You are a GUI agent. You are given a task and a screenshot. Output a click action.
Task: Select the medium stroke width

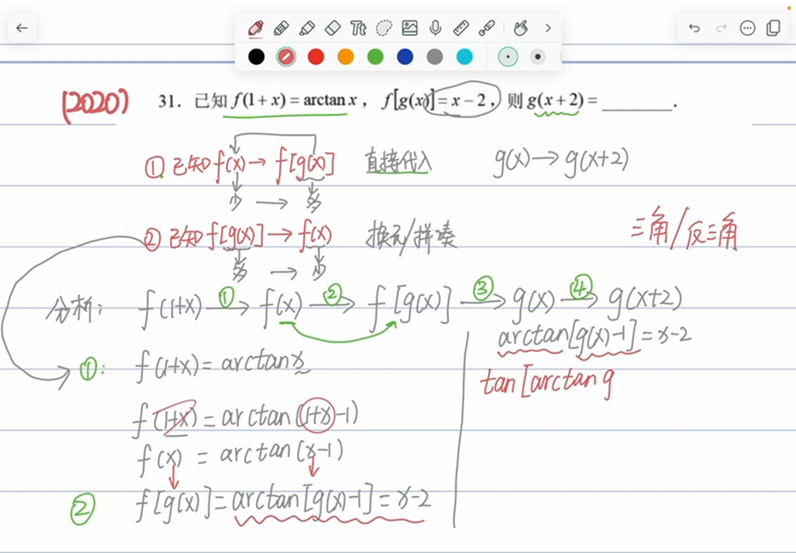point(537,57)
